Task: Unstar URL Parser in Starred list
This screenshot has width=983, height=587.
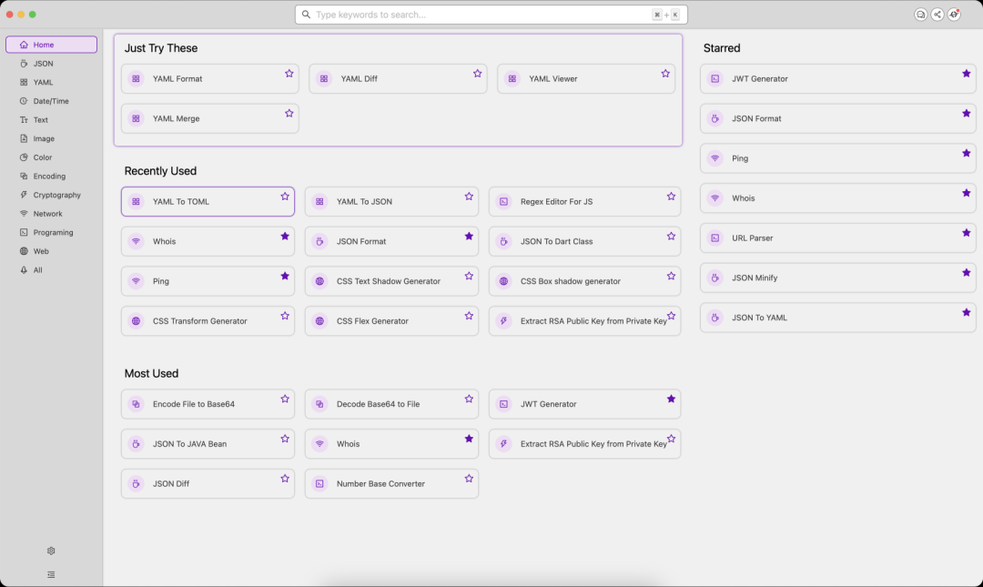Action: [966, 233]
